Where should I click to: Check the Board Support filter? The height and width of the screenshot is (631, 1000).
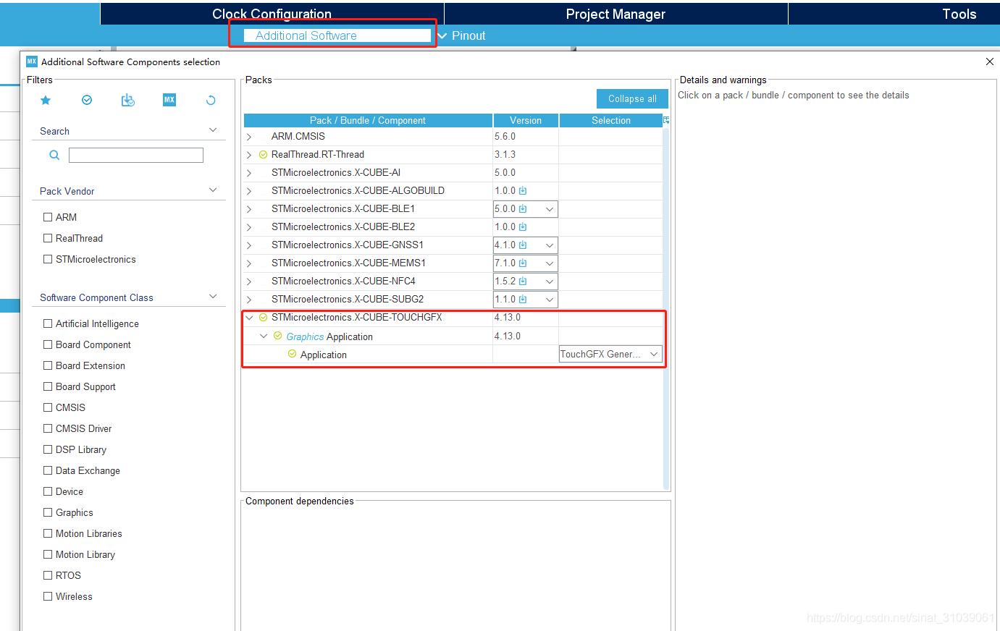coord(48,386)
